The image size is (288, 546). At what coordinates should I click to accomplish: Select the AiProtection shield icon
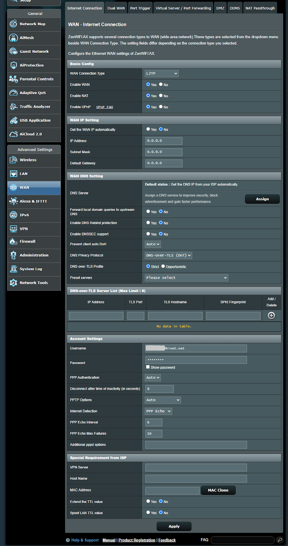pyautogui.click(x=13, y=65)
